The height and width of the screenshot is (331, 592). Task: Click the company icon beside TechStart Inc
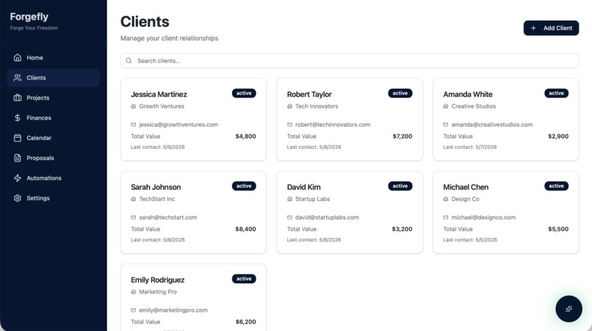[x=133, y=199]
